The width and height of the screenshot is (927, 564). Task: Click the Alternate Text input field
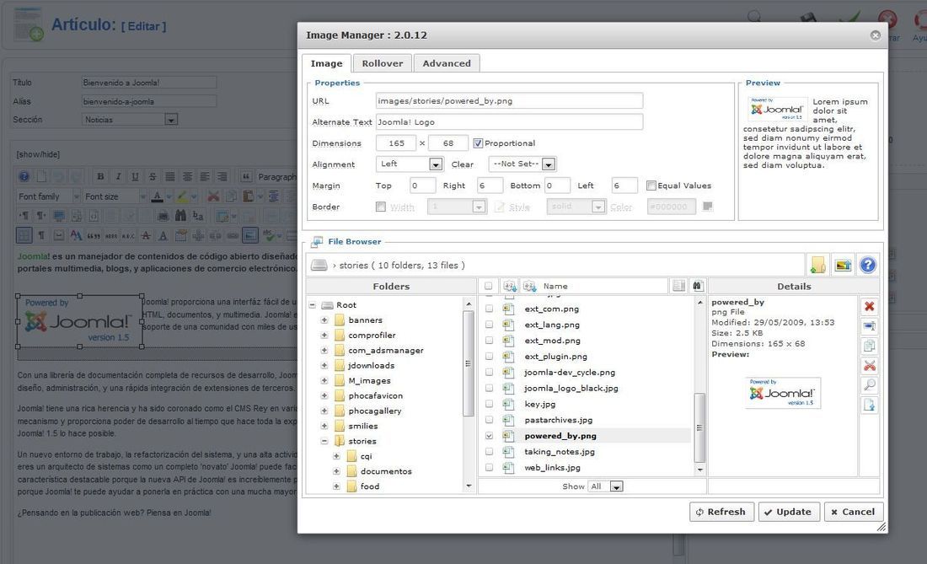(x=509, y=121)
